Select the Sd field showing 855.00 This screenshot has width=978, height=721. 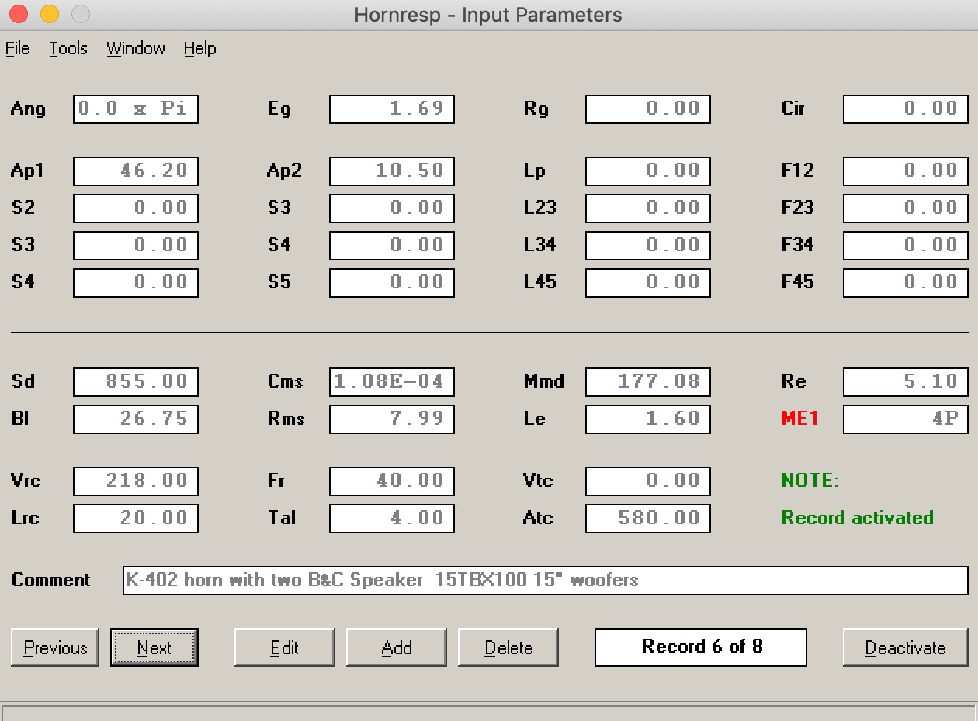click(136, 382)
